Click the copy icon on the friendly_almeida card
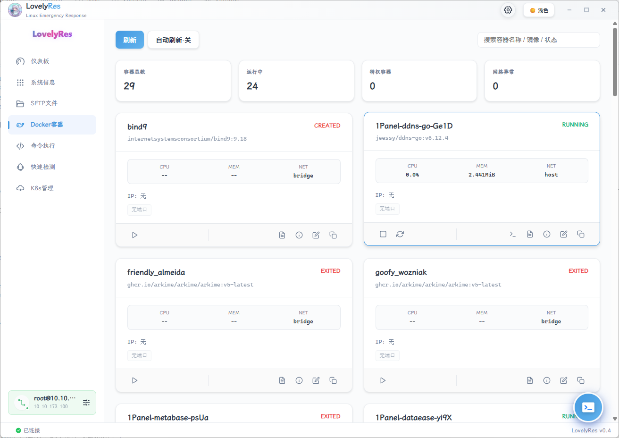The image size is (619, 438). [333, 380]
